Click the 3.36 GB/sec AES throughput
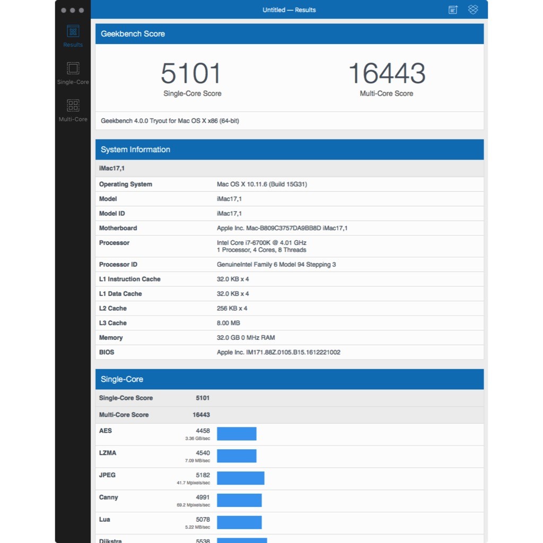Screen dimensions: 543x543 click(197, 439)
